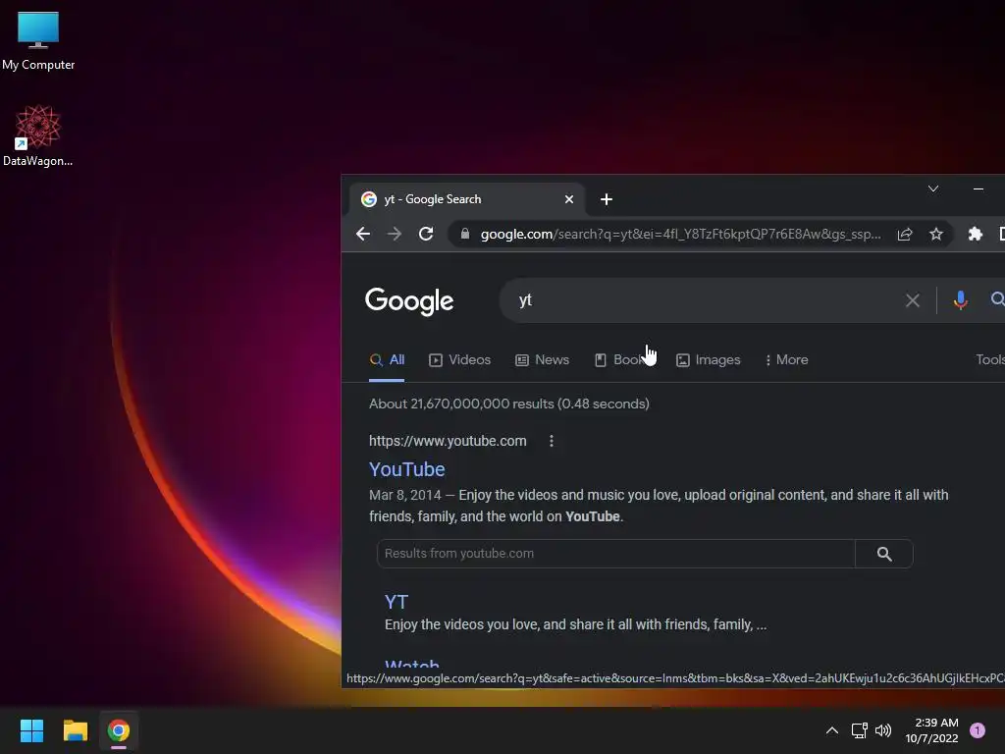Start voice search with microphone

point(960,300)
